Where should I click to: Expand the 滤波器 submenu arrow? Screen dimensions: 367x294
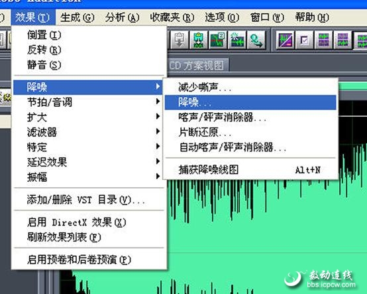(158, 131)
